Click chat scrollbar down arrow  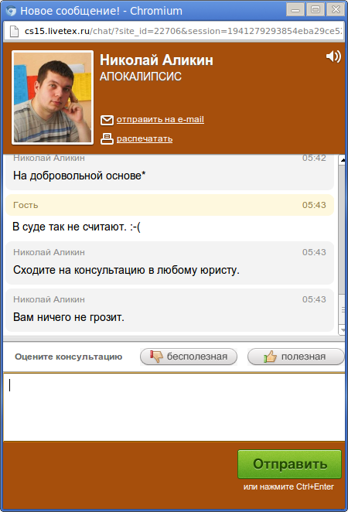[x=342, y=329]
